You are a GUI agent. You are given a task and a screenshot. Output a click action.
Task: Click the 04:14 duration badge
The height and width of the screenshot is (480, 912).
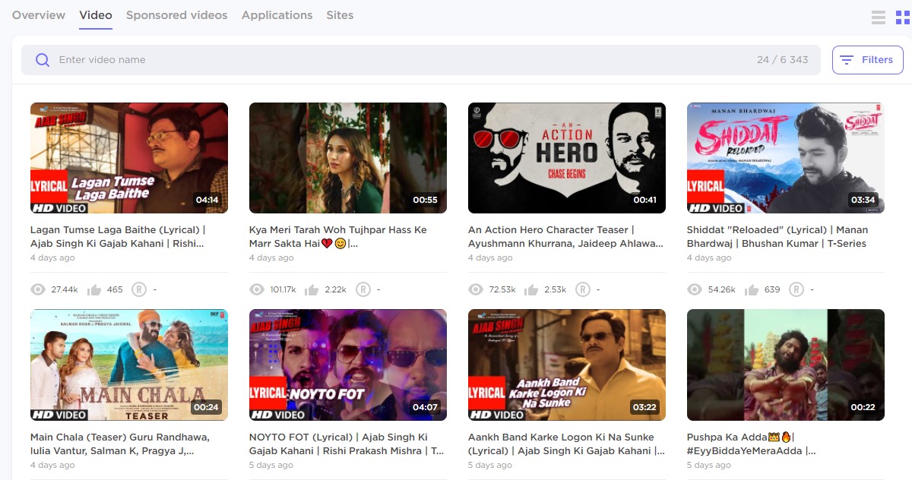click(207, 201)
